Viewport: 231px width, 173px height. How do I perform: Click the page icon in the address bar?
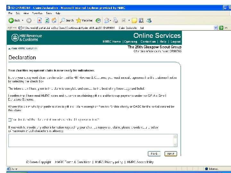point(20,28)
